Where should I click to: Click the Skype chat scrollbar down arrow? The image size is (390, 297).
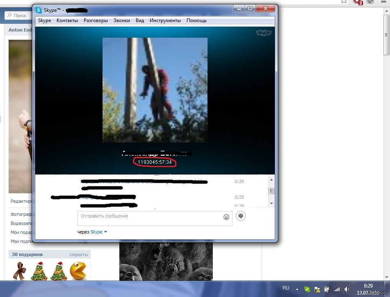point(271,203)
